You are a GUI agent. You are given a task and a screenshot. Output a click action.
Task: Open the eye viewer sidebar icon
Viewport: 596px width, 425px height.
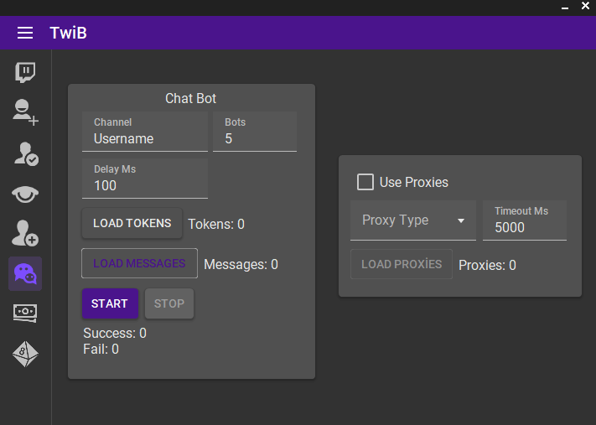point(25,194)
